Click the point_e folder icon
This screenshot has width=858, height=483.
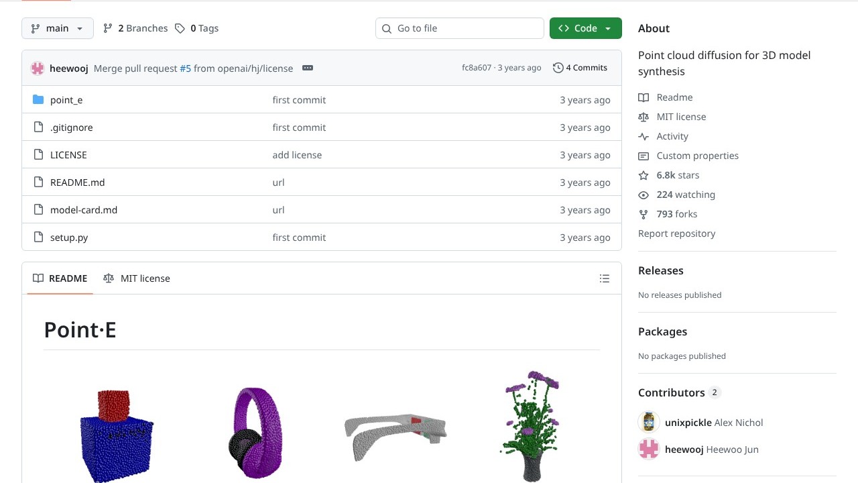pos(38,100)
